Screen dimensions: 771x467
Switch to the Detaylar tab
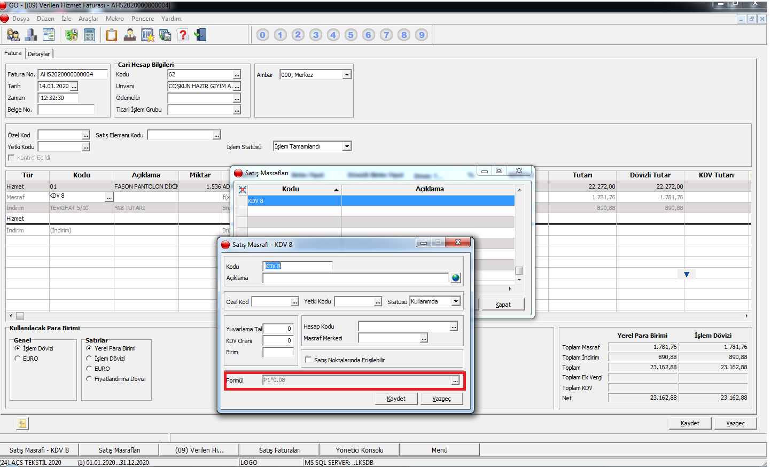tap(38, 54)
